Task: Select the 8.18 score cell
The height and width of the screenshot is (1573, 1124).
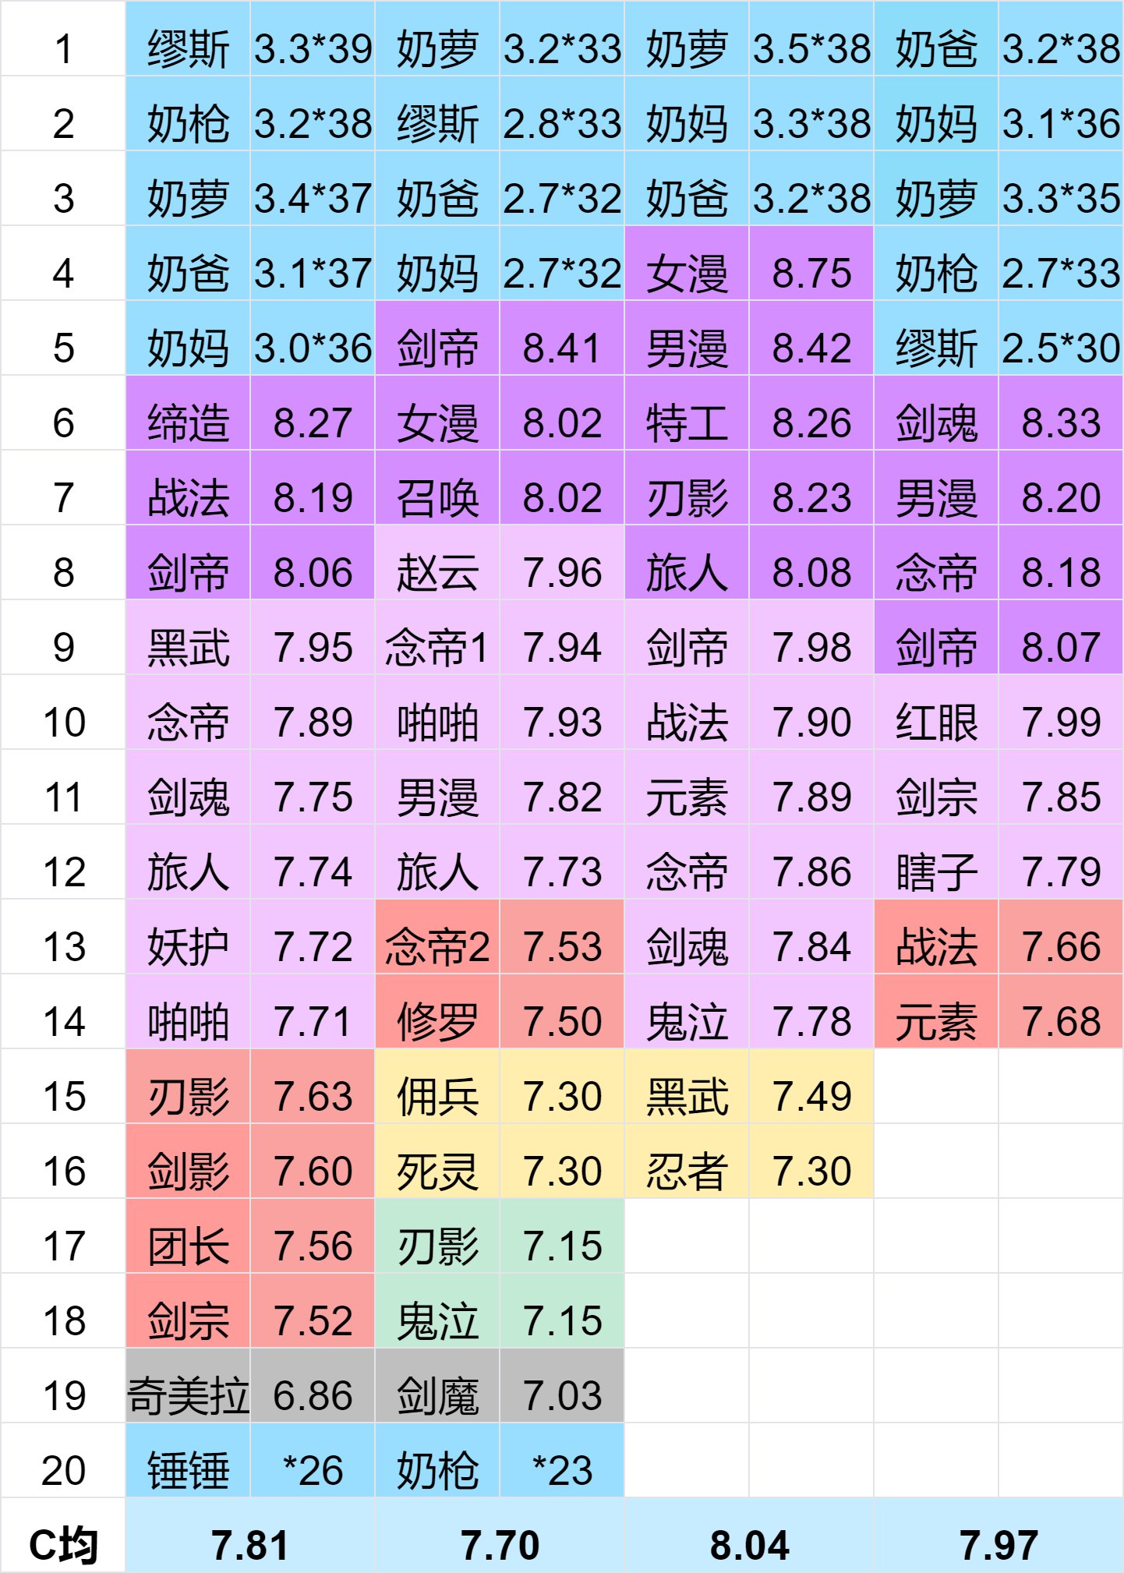Action: click(x=1061, y=563)
